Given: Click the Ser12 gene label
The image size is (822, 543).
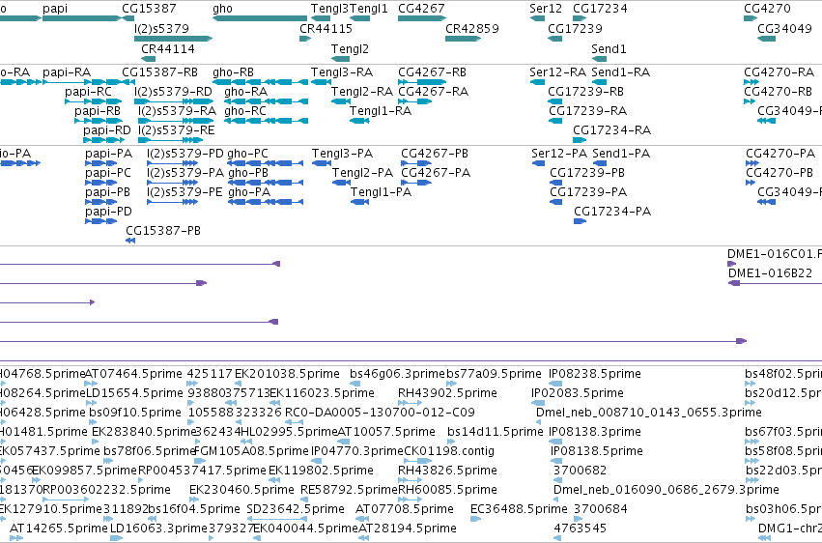Looking at the screenshot, I should pos(545,9).
